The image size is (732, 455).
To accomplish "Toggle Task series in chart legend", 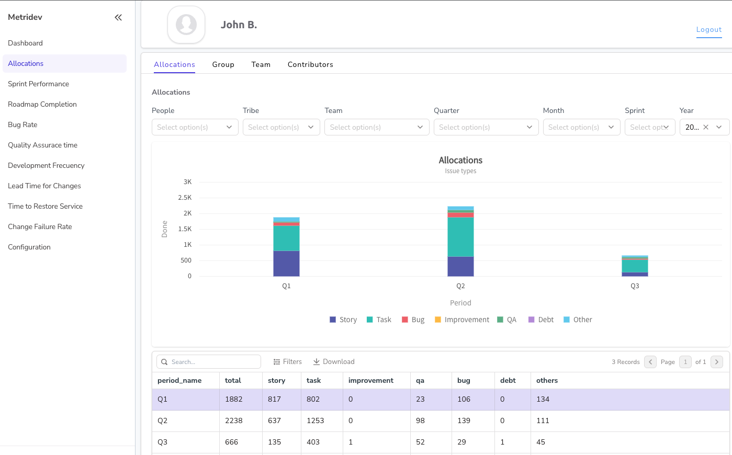I will (379, 320).
